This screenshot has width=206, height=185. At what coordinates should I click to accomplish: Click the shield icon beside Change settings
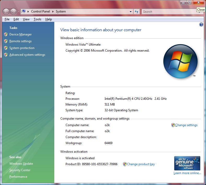(173, 125)
